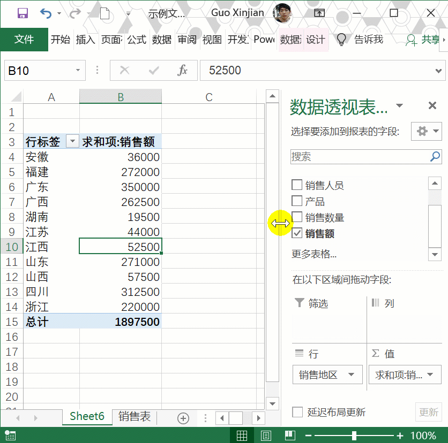This screenshot has height=443, width=448.
Task: Click the zoom slider handle
Action: click(354, 436)
